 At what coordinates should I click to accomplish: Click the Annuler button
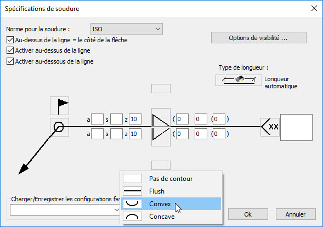coord(296,214)
